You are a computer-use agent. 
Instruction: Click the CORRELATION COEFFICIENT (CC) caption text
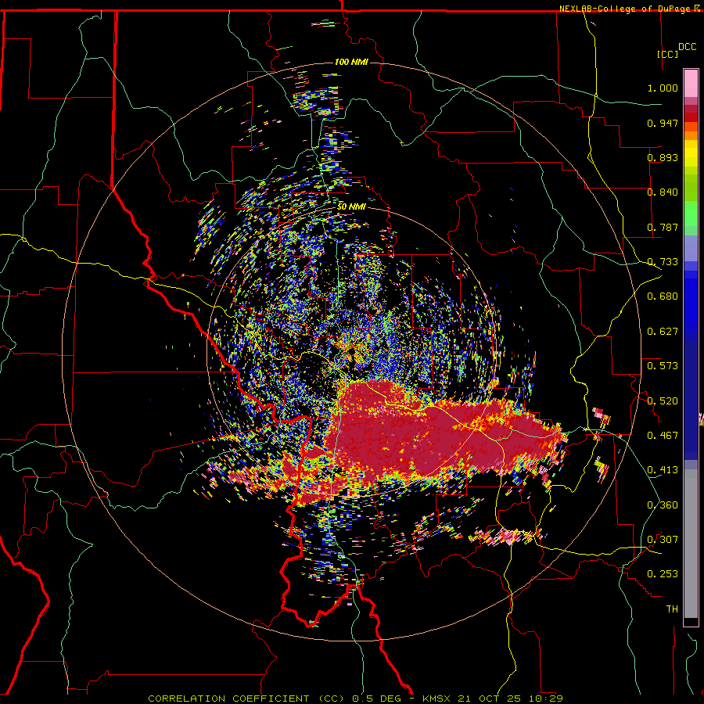point(246,699)
